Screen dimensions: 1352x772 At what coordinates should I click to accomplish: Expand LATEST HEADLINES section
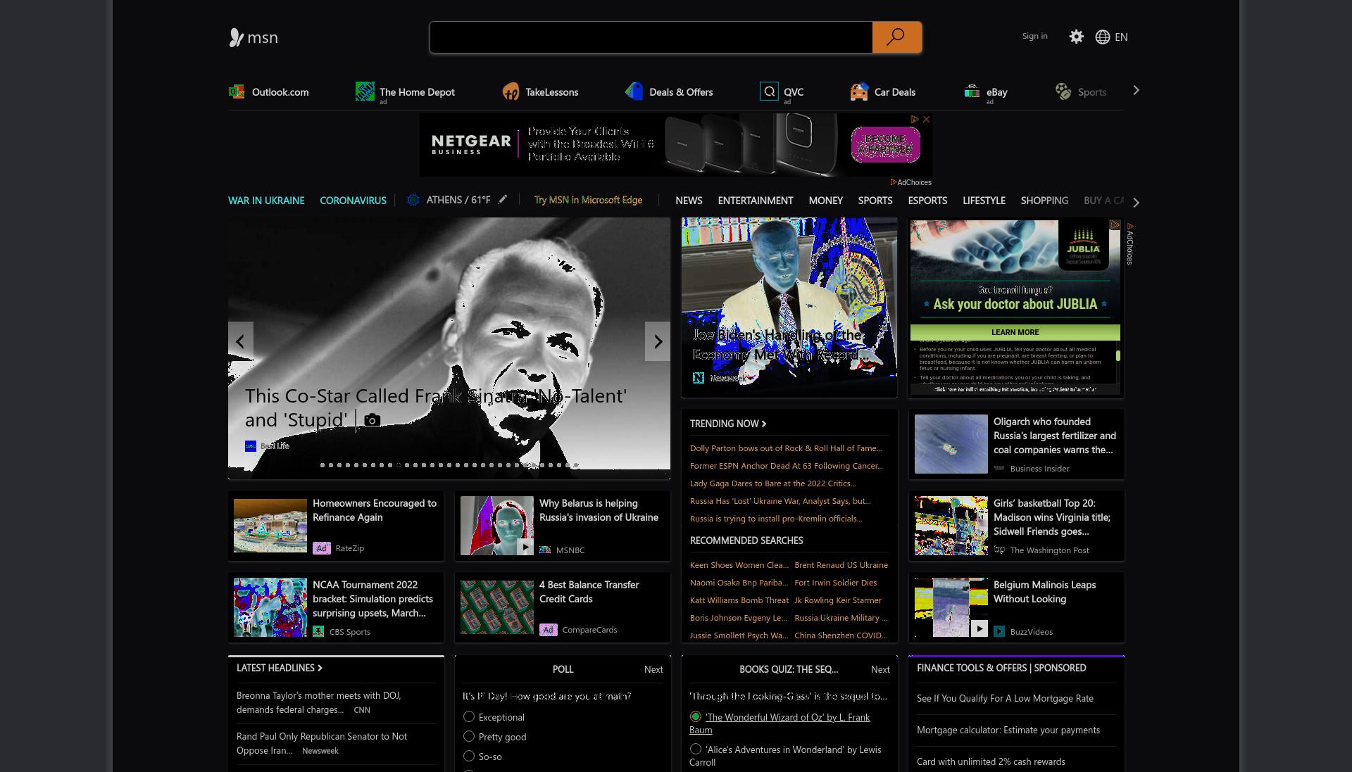point(279,668)
